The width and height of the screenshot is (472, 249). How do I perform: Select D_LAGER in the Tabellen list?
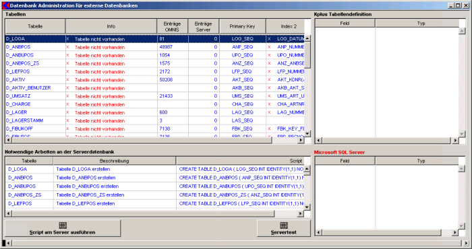[x=17, y=112]
